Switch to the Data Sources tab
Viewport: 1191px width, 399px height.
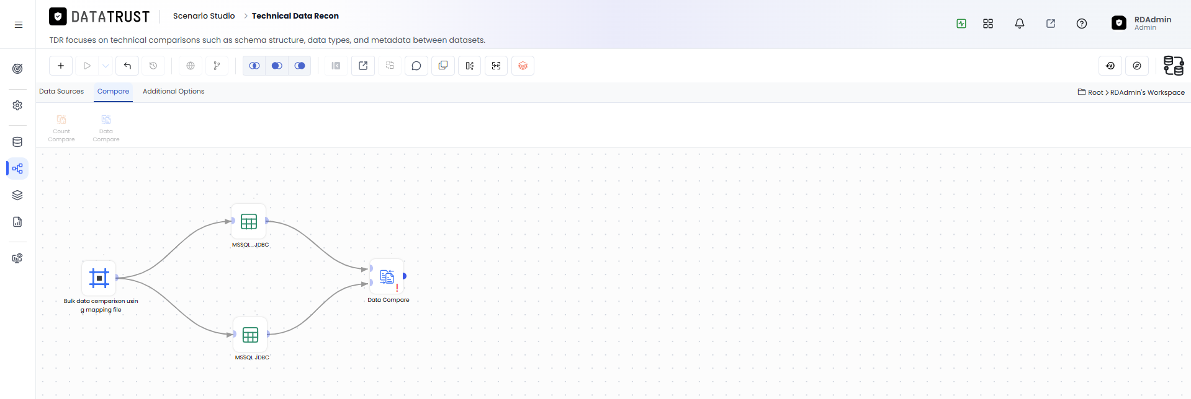pyautogui.click(x=61, y=92)
